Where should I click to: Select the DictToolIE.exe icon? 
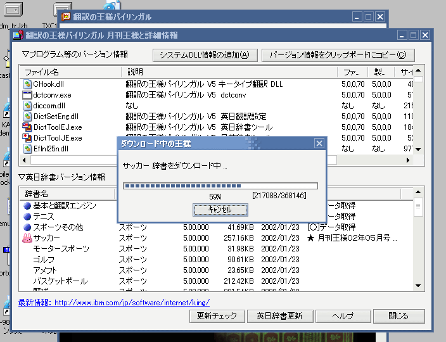point(27,127)
